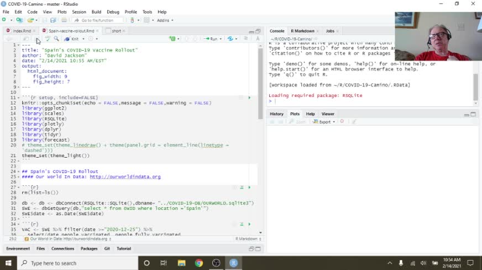
Task: Click the spell check icon in editor toolbar
Action: point(48,39)
